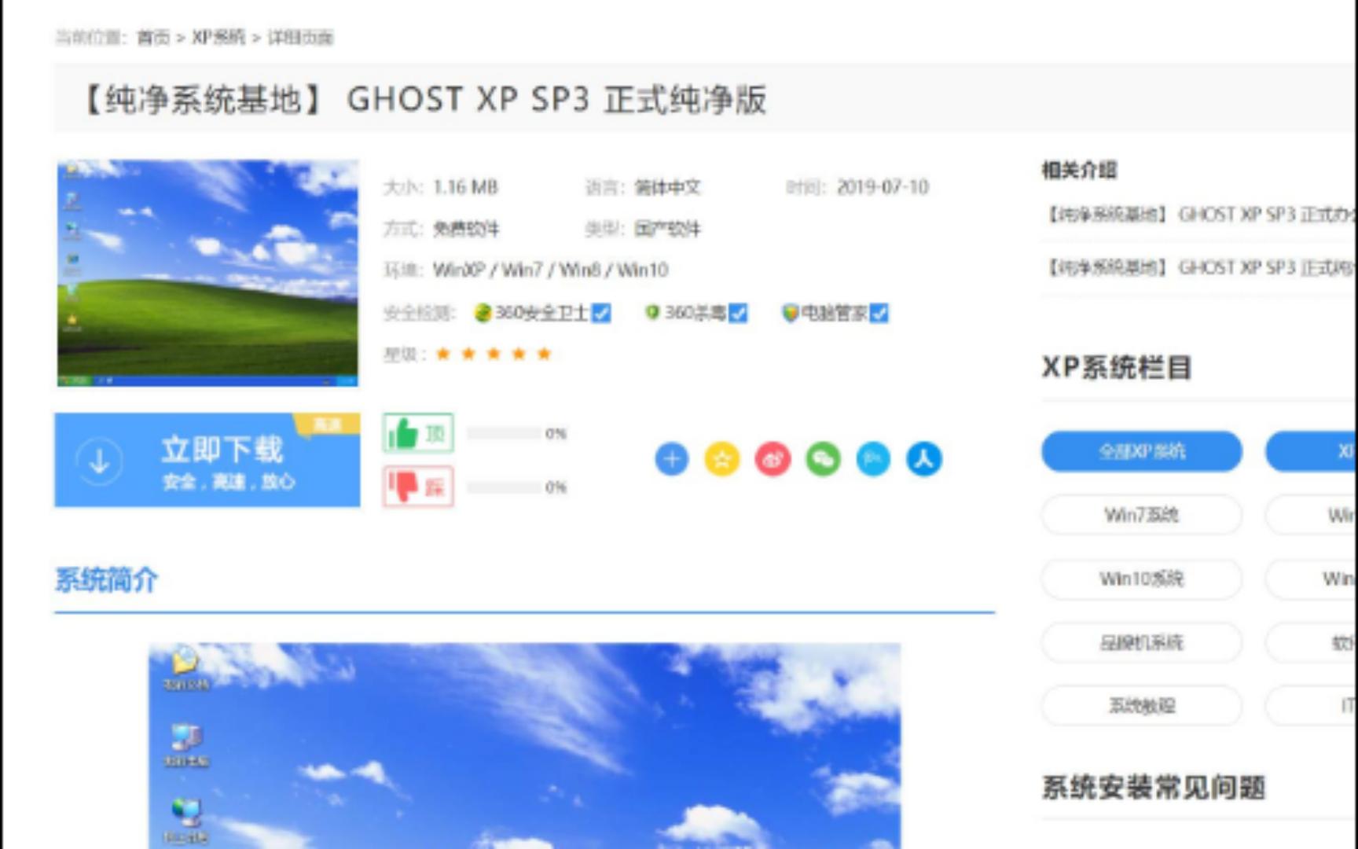Select the 系统教程 category button
1358x849 pixels.
pyautogui.click(x=1142, y=706)
